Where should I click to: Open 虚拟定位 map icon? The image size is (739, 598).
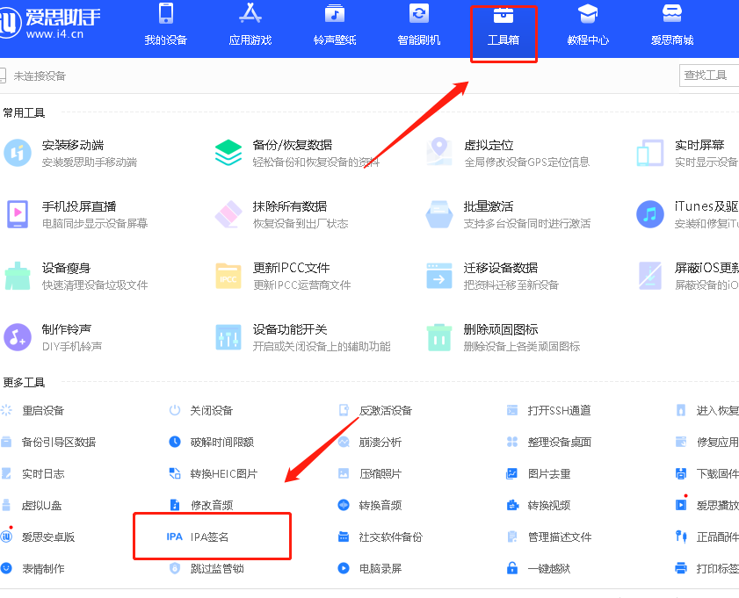pos(439,152)
